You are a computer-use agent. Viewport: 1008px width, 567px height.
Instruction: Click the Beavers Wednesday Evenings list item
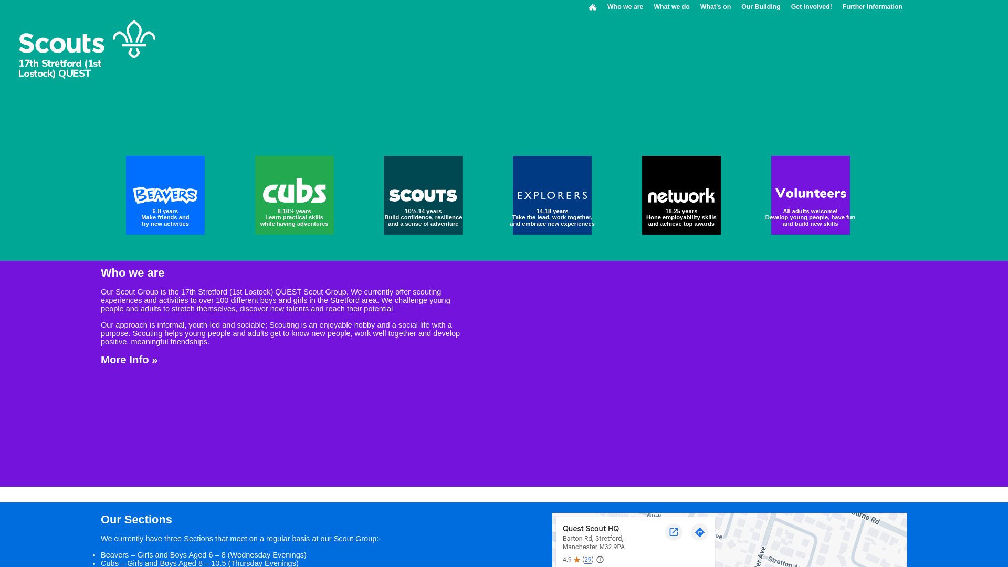pyautogui.click(x=204, y=555)
